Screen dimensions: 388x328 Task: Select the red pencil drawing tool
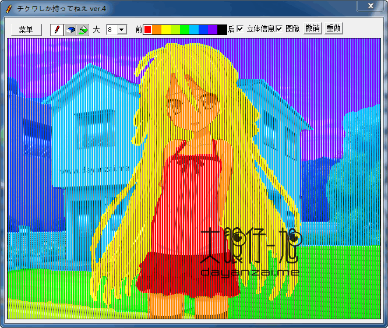click(57, 30)
